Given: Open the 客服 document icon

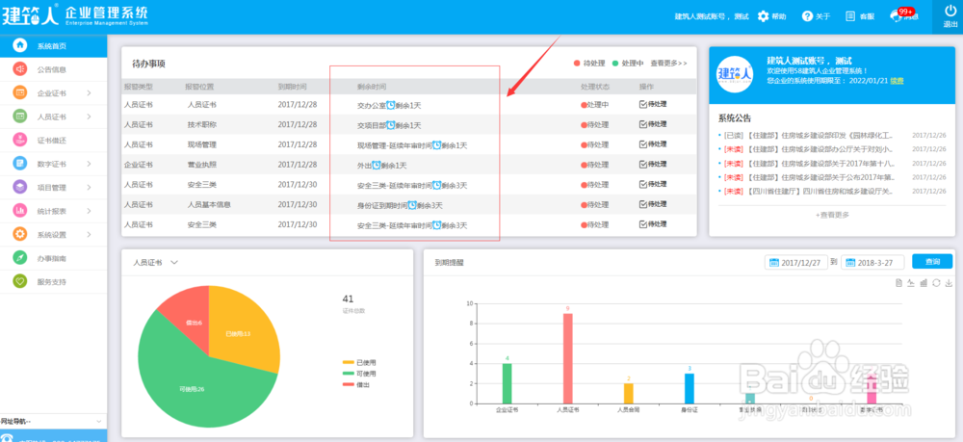Looking at the screenshot, I should [x=850, y=16].
